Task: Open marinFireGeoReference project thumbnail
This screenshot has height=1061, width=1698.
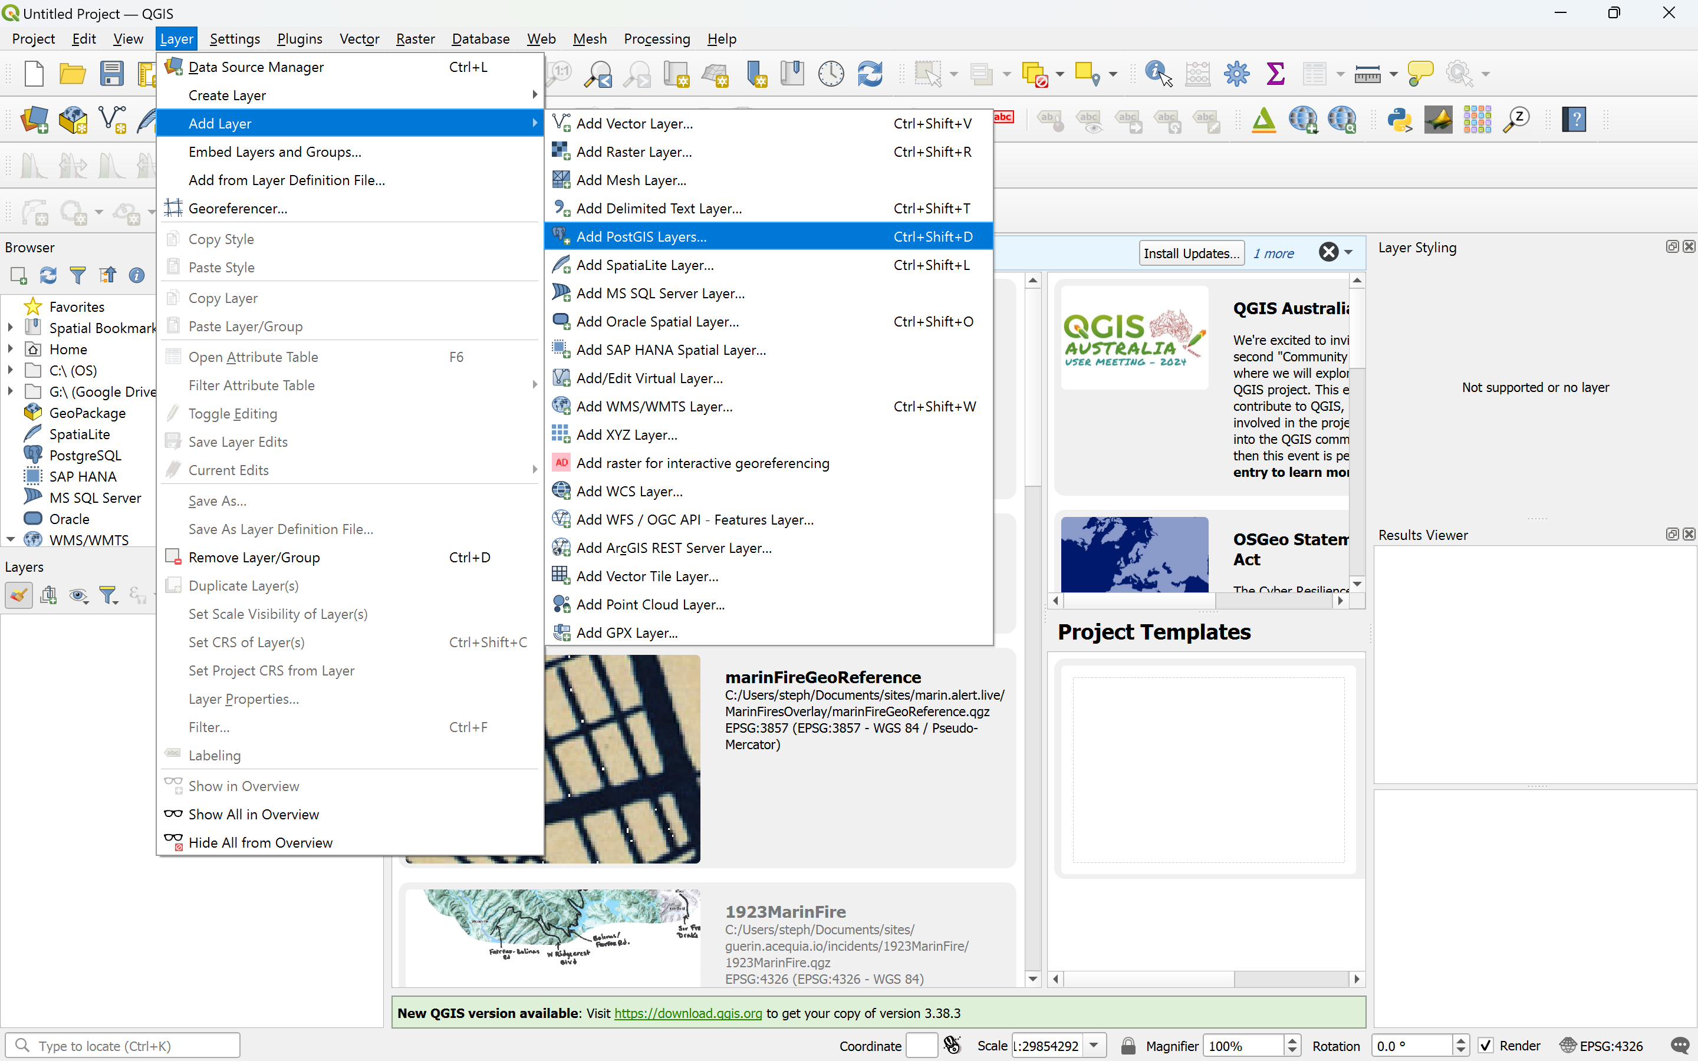Action: [x=623, y=759]
